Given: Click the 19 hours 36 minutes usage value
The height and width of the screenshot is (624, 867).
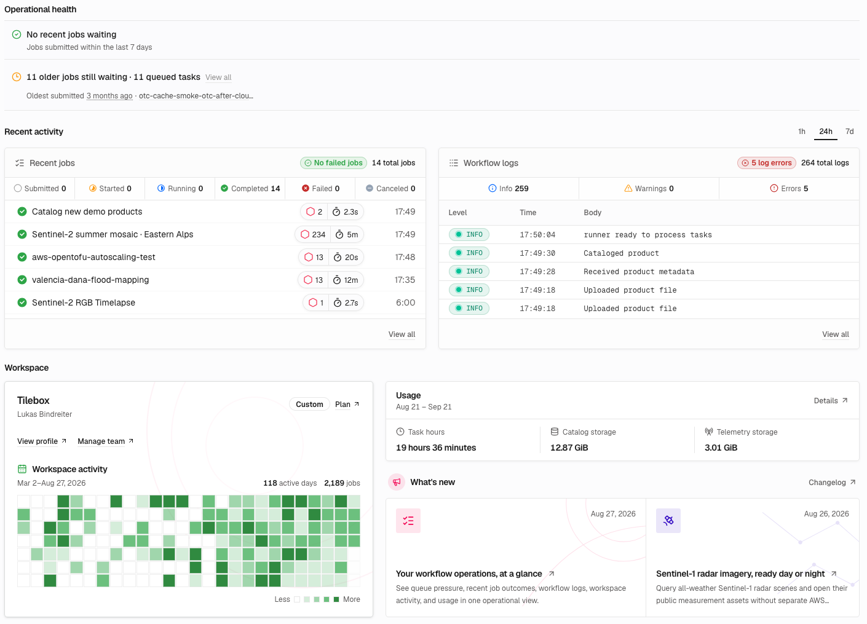Looking at the screenshot, I should [436, 448].
